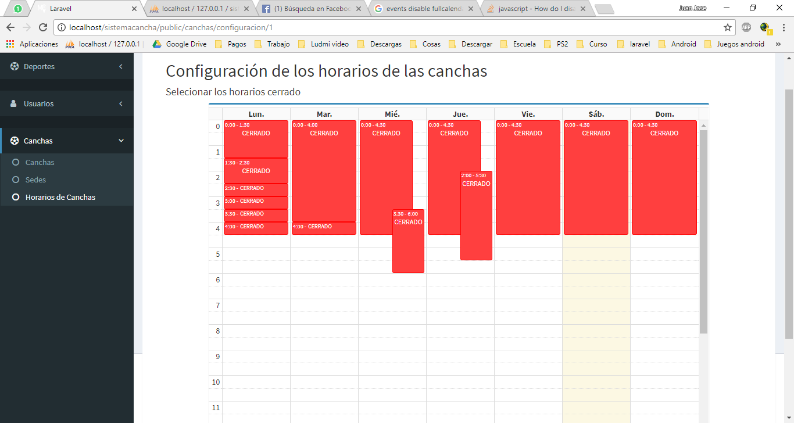Open the PS2 bookmark folder
Screen dimensions: 794x423
click(x=556, y=44)
